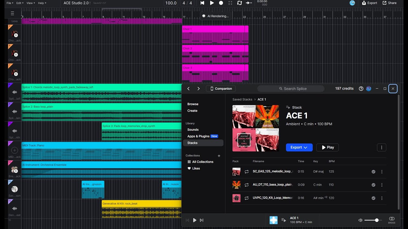Click the Companion button in Splice
Screen dimensions: 408x229
pos(221,89)
